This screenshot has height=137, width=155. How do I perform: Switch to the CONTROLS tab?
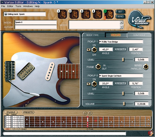pyautogui.click(x=140, y=35)
